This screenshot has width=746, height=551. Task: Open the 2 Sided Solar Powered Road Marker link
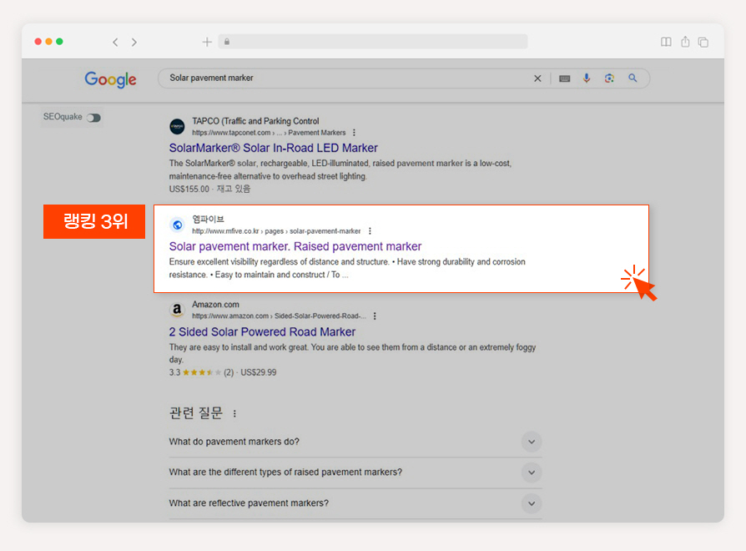(x=262, y=332)
